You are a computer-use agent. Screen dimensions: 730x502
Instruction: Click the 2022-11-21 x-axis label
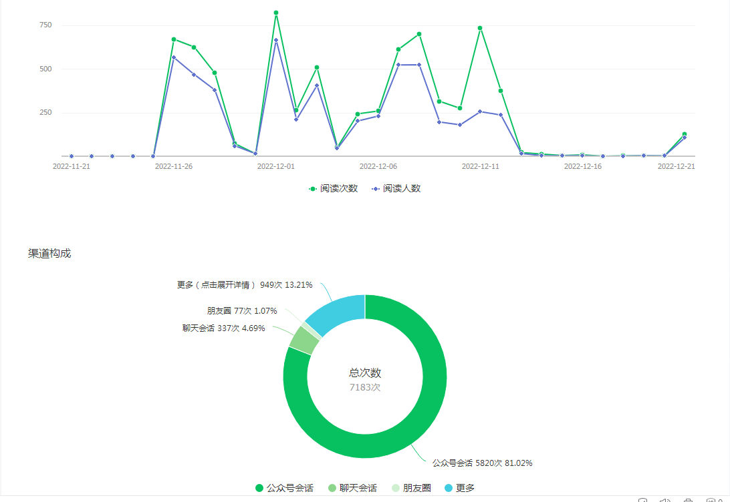[x=72, y=166]
